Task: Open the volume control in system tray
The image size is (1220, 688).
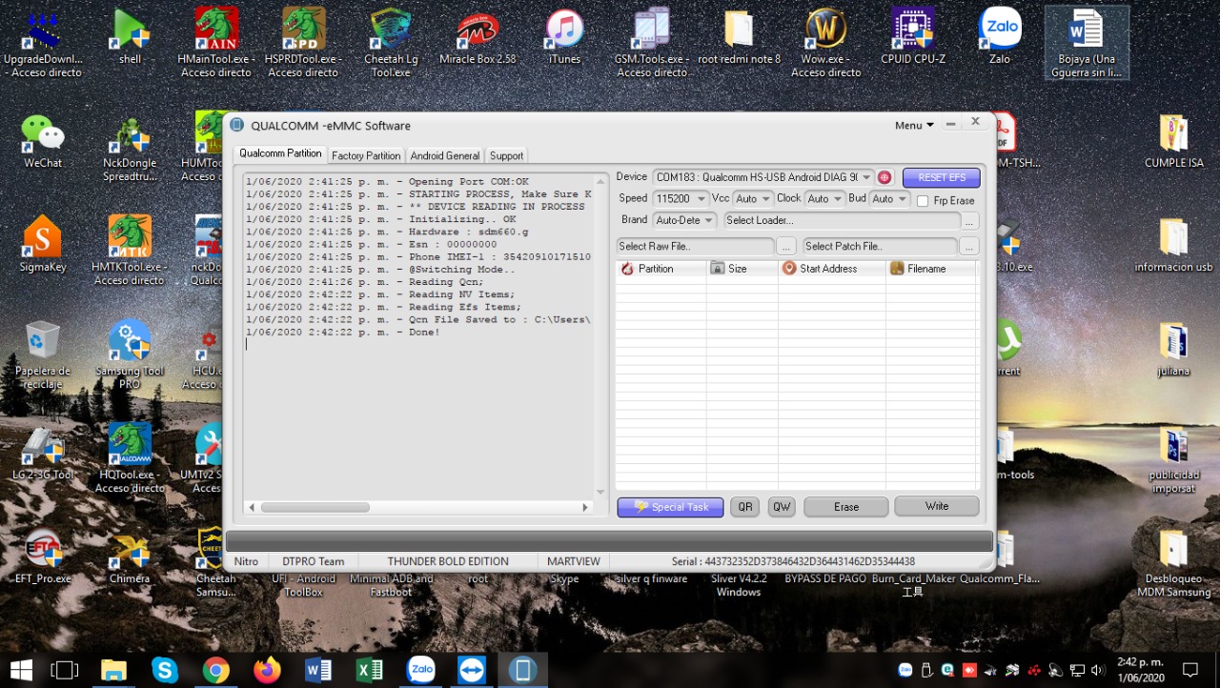Action: [1099, 670]
